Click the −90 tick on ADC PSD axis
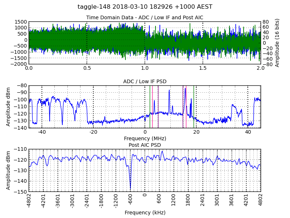 22,93
